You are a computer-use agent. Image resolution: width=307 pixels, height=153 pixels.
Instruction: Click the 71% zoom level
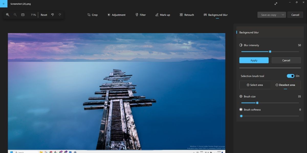(33, 15)
